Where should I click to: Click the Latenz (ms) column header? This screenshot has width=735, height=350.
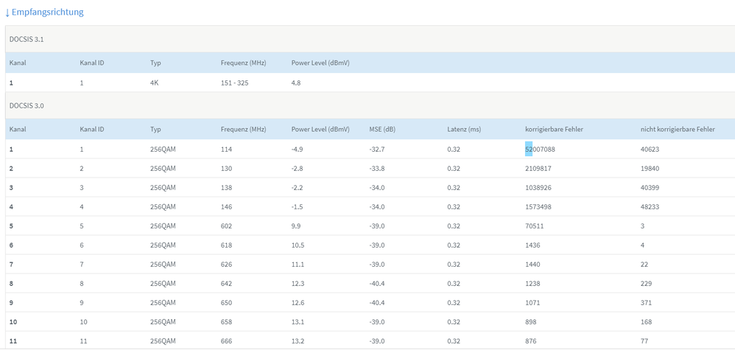[464, 129]
